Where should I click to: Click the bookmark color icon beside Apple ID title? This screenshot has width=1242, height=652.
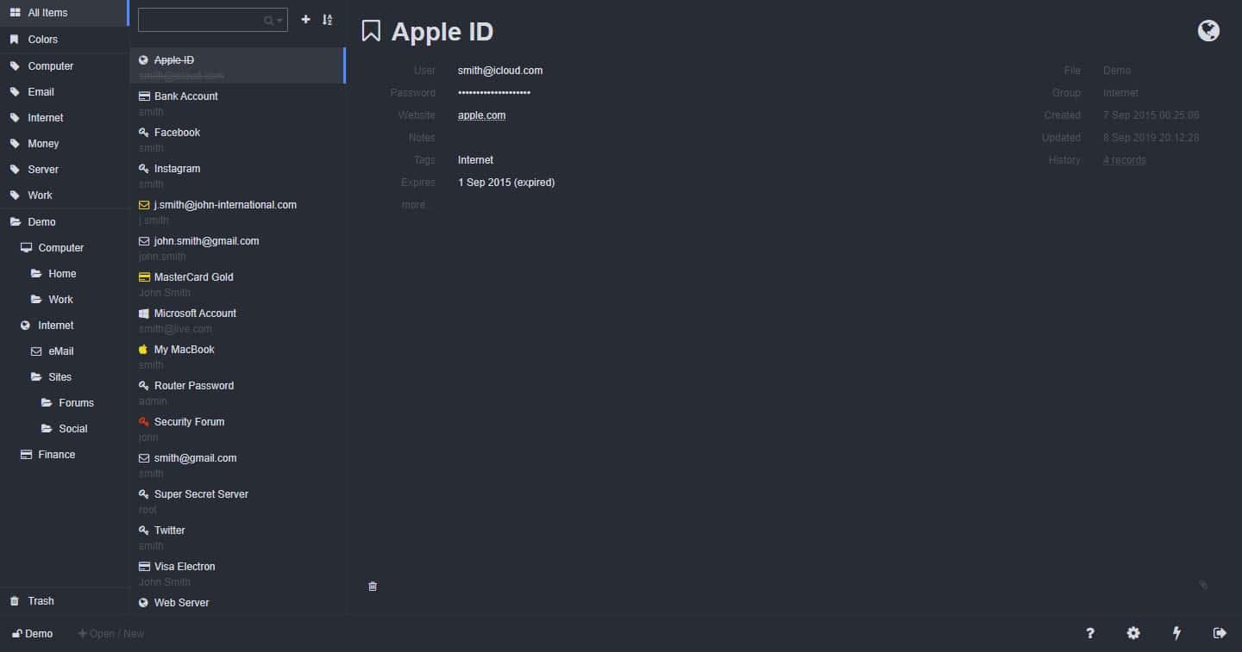[x=371, y=32]
